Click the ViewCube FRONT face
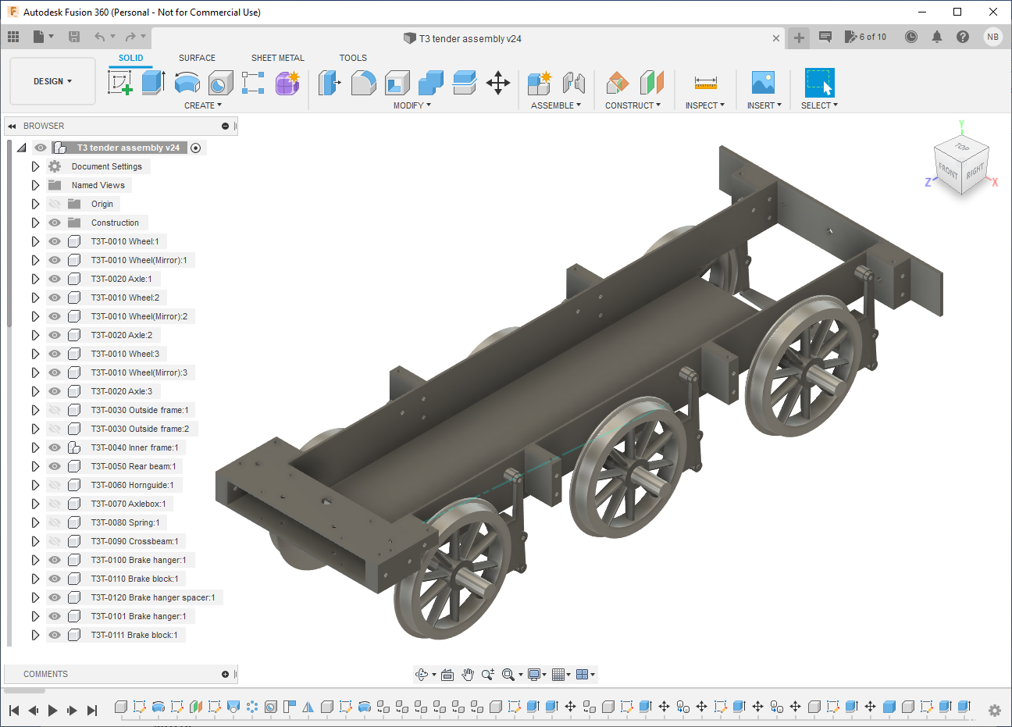The height and width of the screenshot is (727, 1012). point(948,170)
